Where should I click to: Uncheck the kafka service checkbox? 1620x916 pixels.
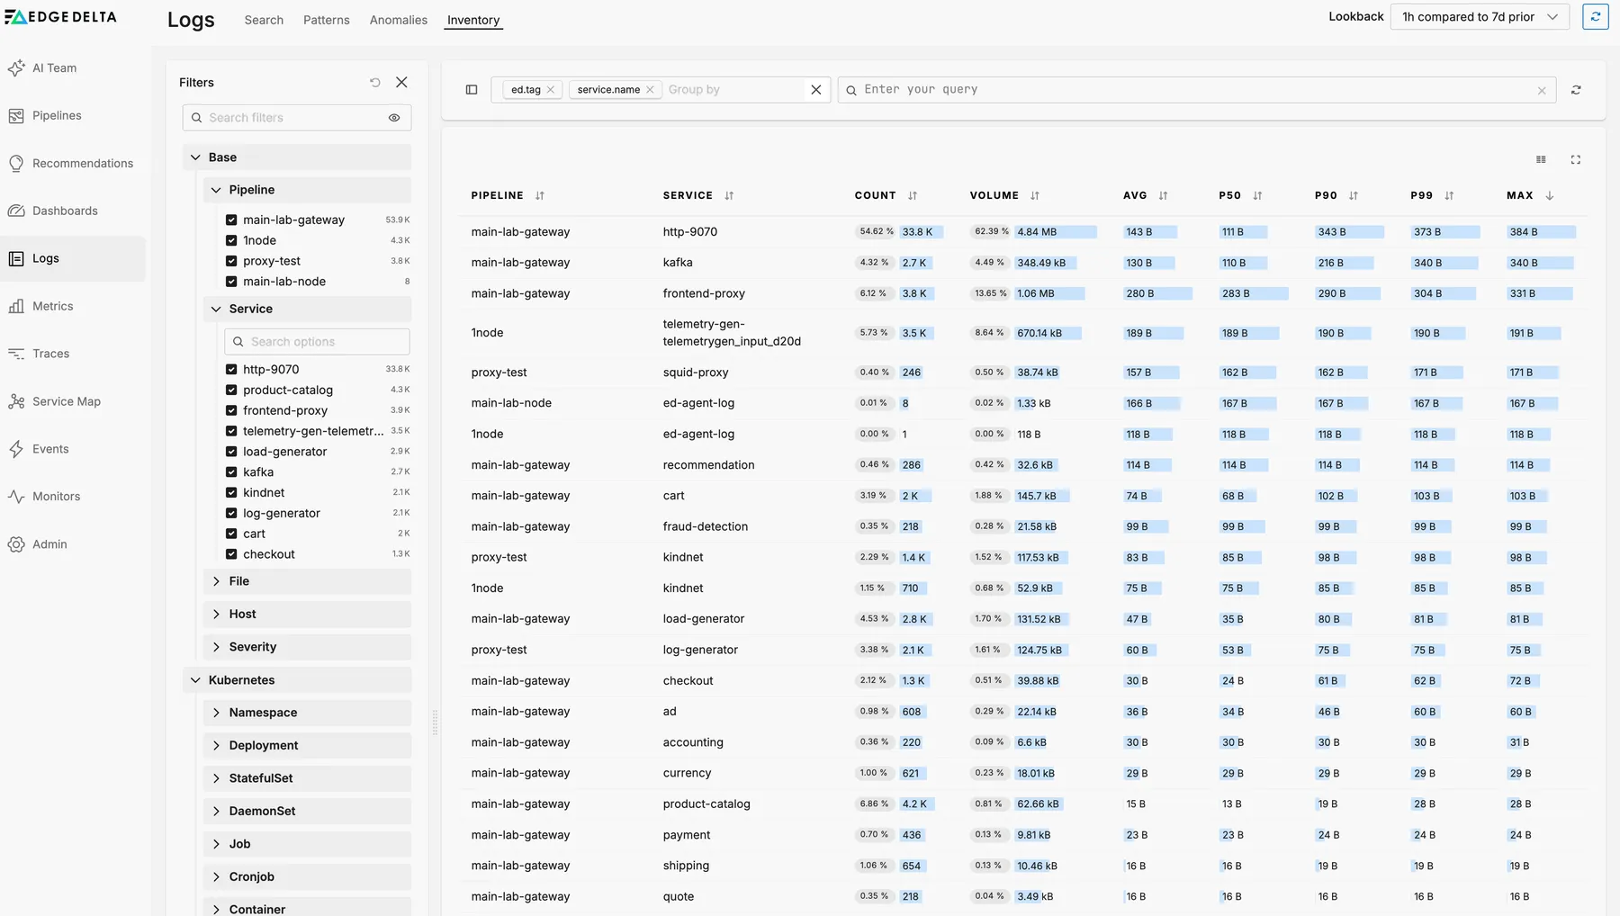231,472
